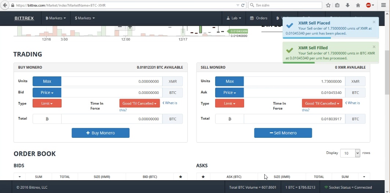Click 'What is this?' link in Sell panel
The height and width of the screenshot is (193, 390).
coord(331,106)
